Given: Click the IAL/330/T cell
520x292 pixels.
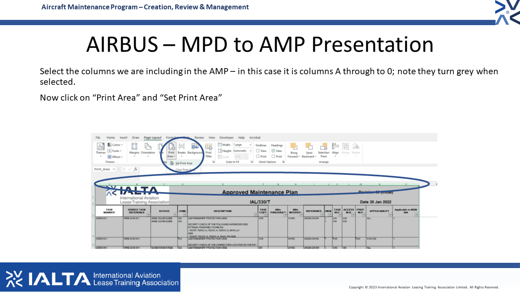Looking at the screenshot, I should [x=260, y=201].
